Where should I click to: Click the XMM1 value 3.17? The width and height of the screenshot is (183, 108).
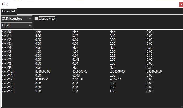75,36
